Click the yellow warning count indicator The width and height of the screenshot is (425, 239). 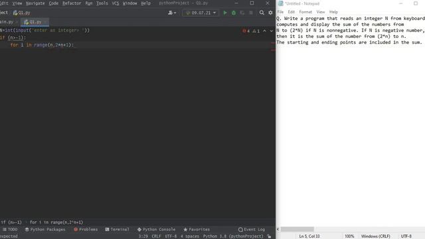click(x=256, y=31)
